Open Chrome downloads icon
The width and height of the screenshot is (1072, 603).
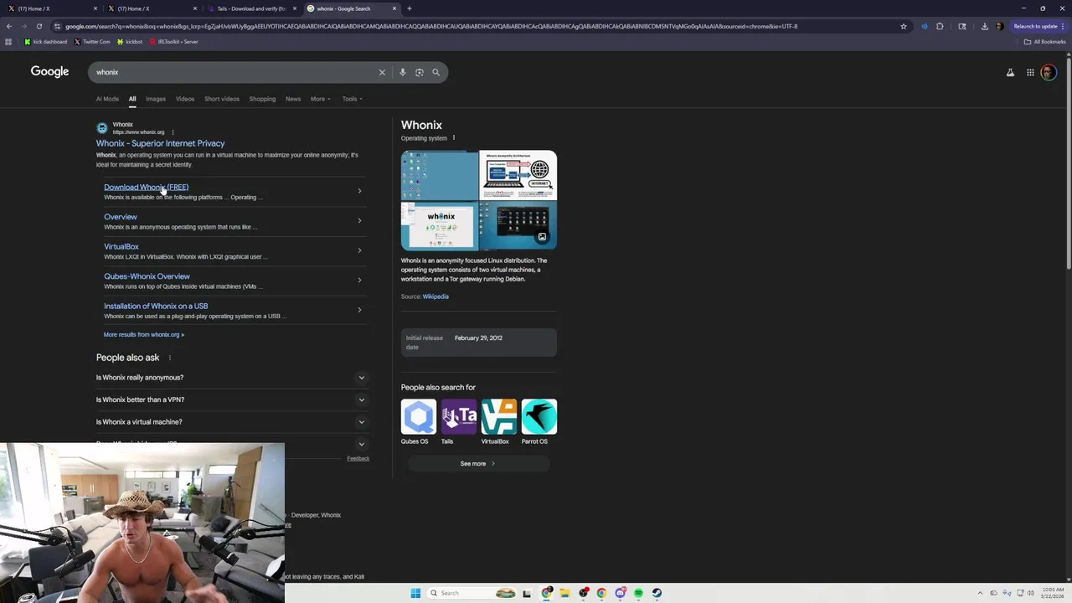tap(985, 26)
